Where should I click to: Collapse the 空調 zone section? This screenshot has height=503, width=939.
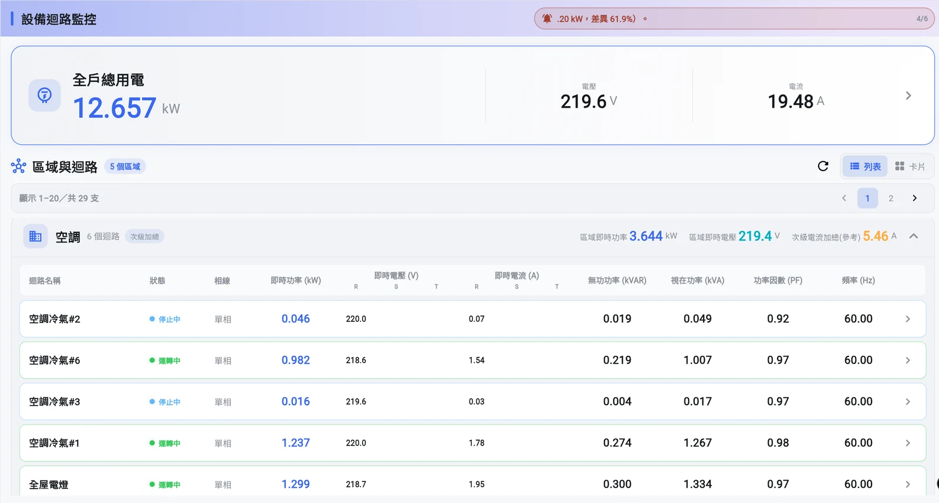913,236
